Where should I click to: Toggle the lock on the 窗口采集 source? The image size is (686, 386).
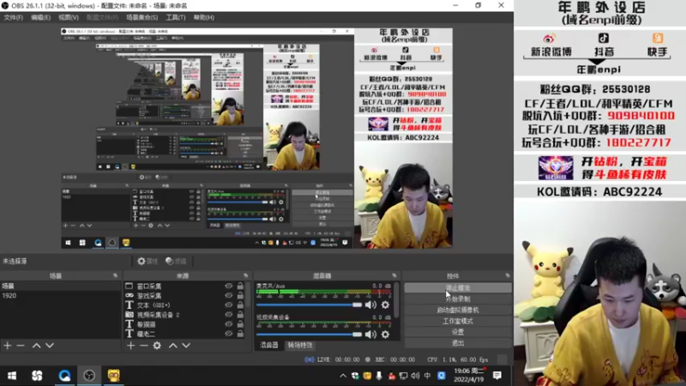click(240, 286)
